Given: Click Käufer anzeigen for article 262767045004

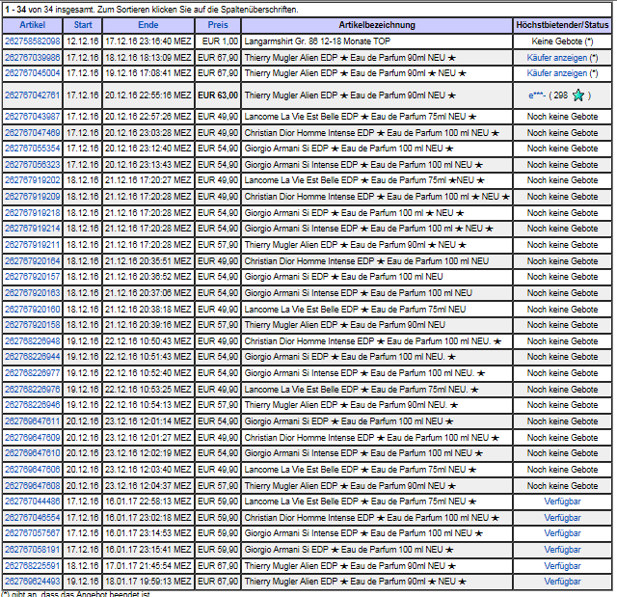Looking at the screenshot, I should point(557,73).
